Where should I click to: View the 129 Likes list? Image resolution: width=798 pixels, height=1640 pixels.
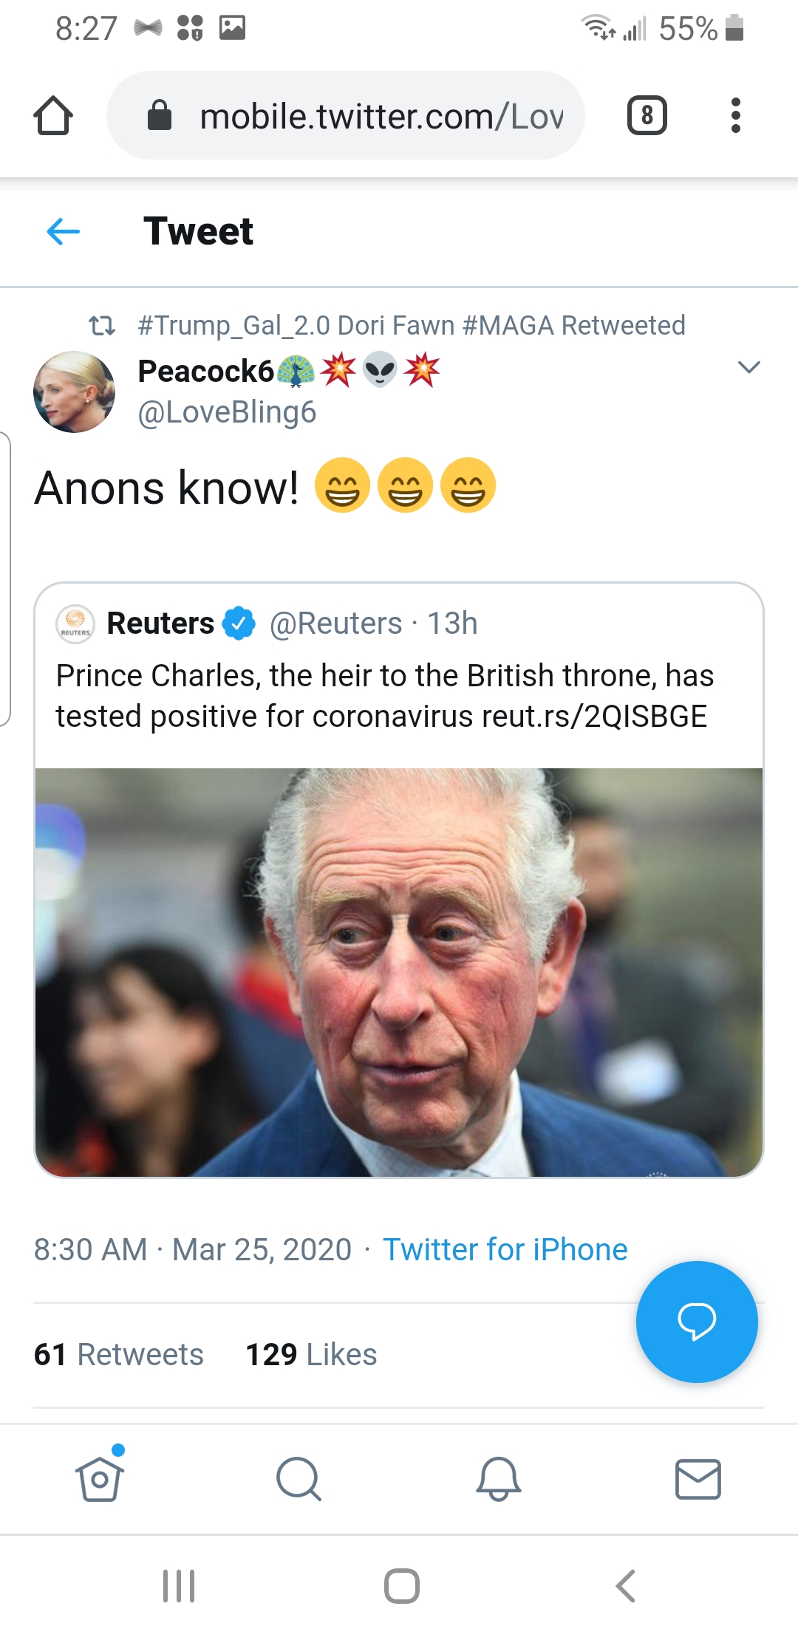click(x=311, y=1355)
